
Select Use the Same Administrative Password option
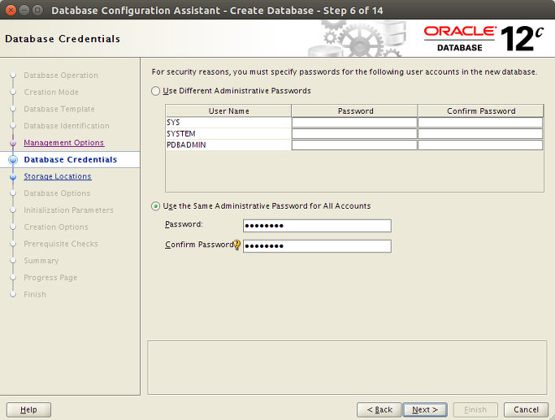[x=155, y=206]
